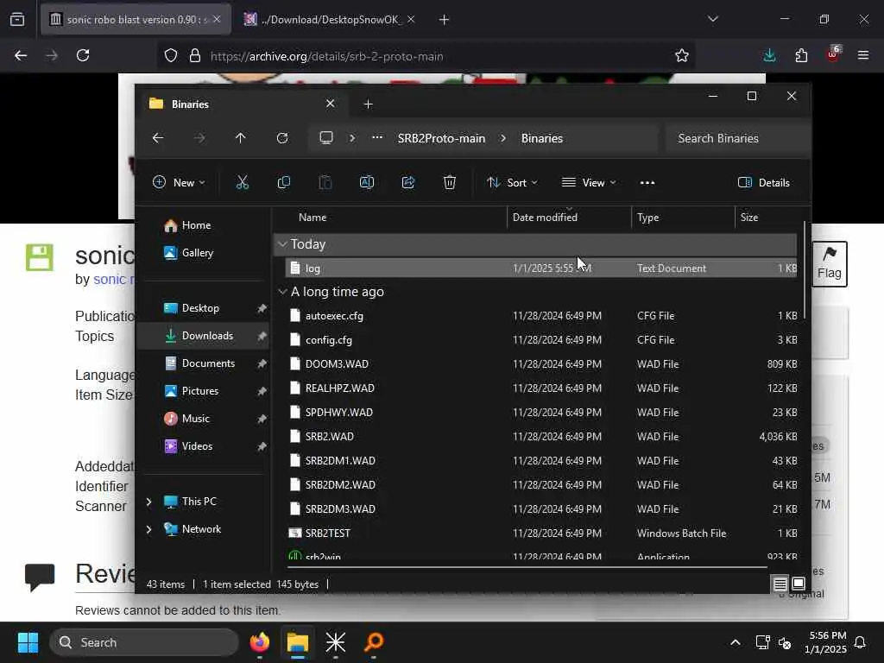Click the Windows taskbar Search box
The height and width of the screenshot is (663, 884).
click(x=144, y=642)
